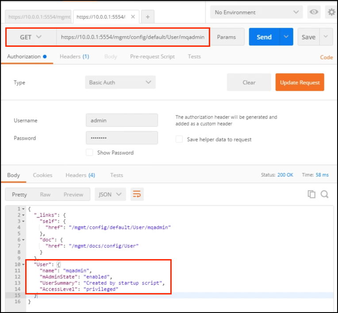Screen dimensions: 338x313
Task: Collapse the doc fold arrow on line 6
Action: pos(23,240)
